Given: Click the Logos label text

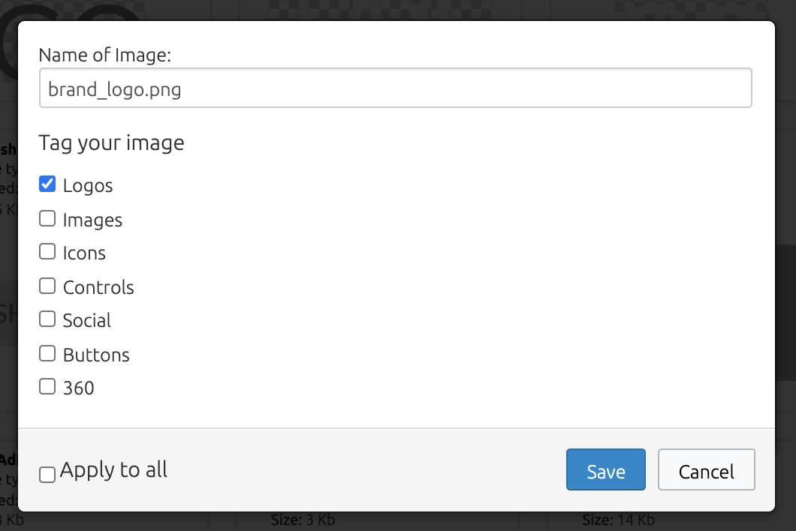Looking at the screenshot, I should (88, 185).
